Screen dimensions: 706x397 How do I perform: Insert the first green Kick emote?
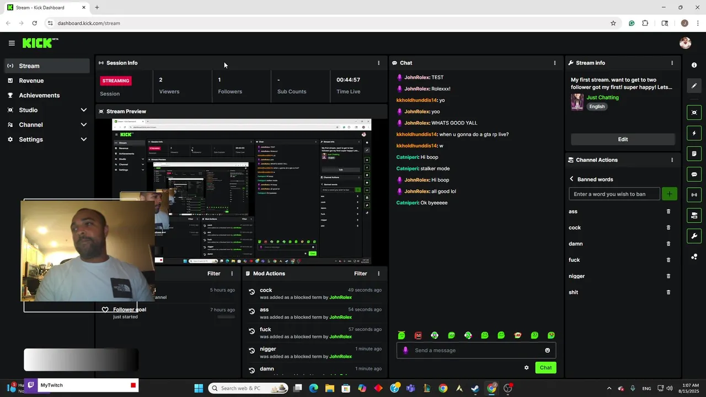[402, 335]
